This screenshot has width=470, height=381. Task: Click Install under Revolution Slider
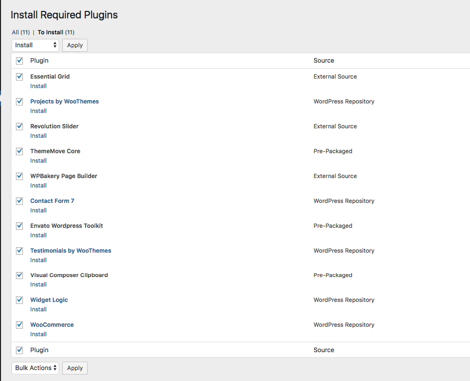pos(38,136)
